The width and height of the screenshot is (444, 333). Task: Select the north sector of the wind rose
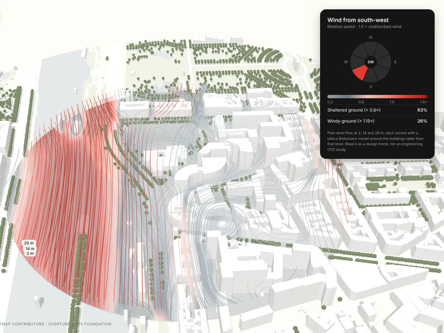tap(371, 49)
